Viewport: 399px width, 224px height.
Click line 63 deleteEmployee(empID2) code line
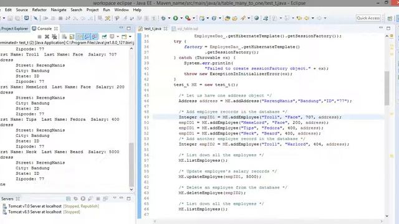(212, 193)
